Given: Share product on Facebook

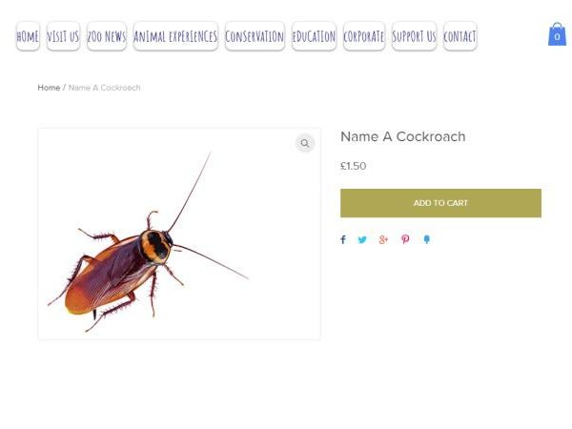Looking at the screenshot, I should click(343, 239).
